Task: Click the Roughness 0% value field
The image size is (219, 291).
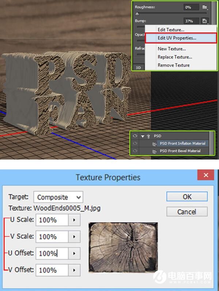Action: [x=191, y=7]
